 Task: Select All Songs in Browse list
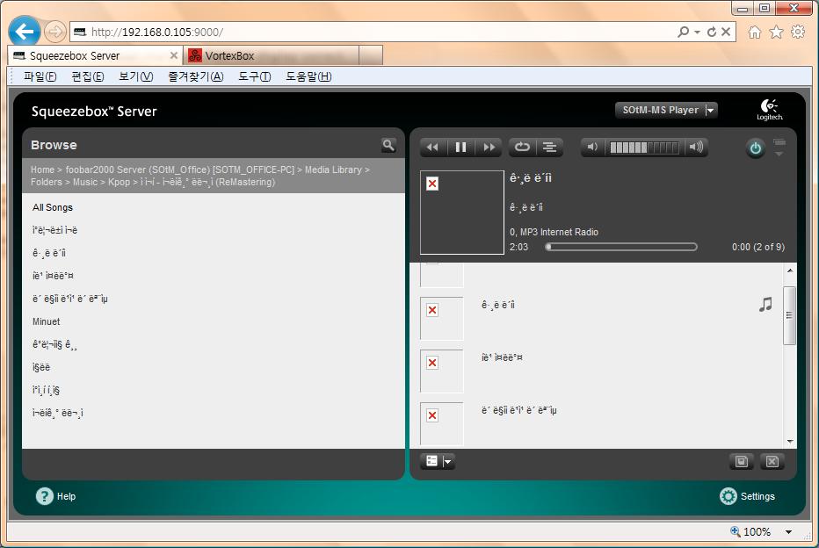tap(53, 207)
